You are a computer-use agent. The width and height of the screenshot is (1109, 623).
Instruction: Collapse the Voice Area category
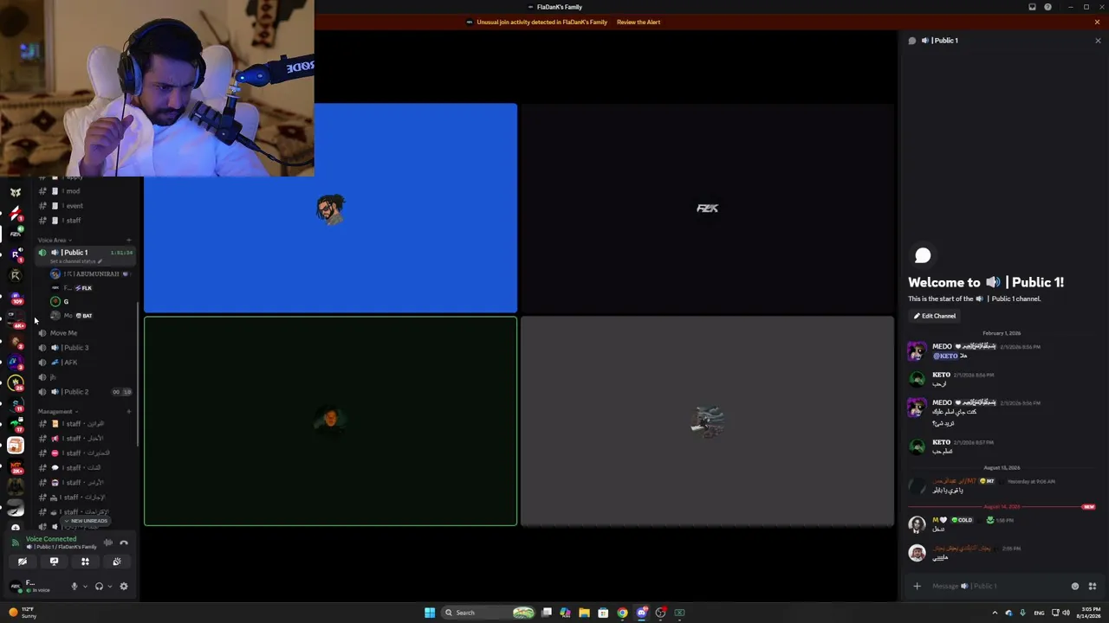pos(54,240)
